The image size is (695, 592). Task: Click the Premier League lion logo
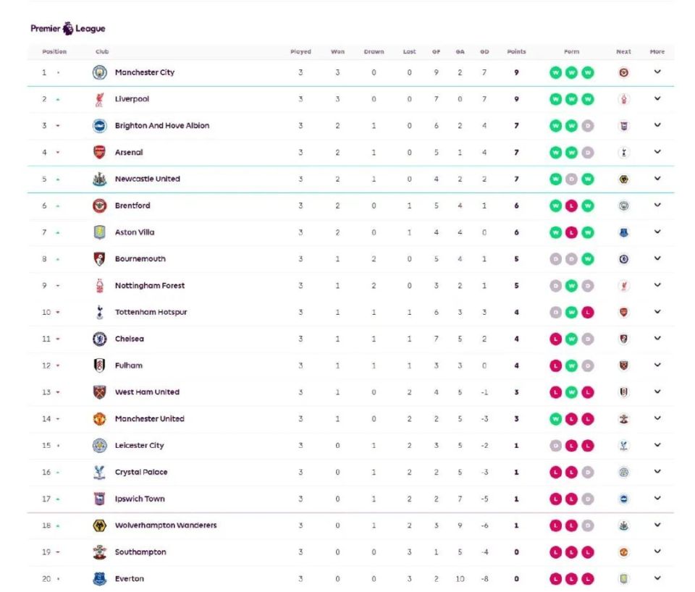pos(68,28)
